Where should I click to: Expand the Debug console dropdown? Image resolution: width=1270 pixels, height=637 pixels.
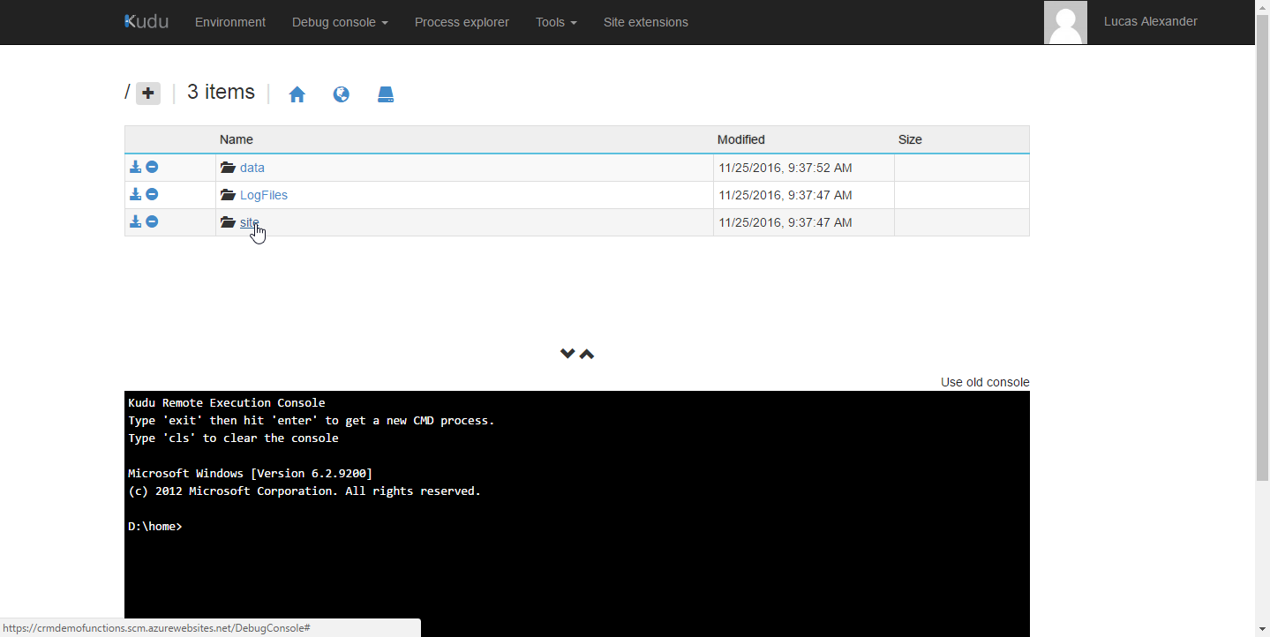coord(340,22)
